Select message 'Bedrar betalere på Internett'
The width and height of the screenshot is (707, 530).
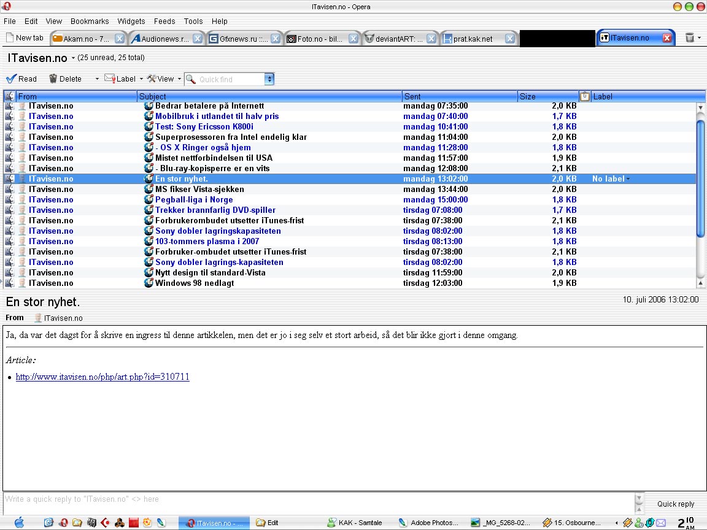(349, 106)
